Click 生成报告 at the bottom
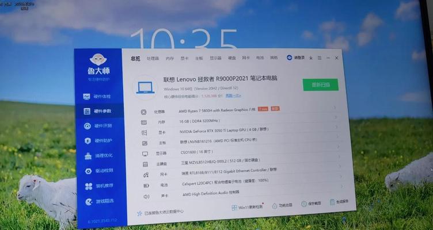This screenshot has width=433, height=230. pos(339,202)
